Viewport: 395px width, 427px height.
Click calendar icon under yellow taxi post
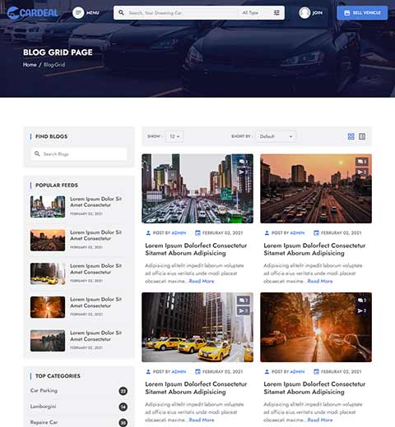197,372
